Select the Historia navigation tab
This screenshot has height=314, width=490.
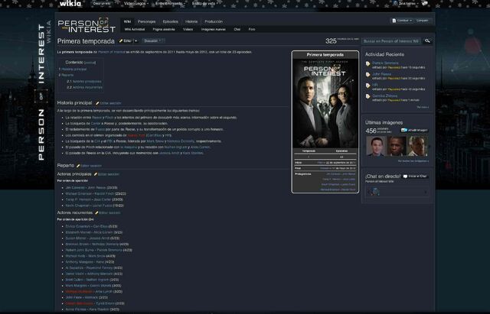click(191, 21)
